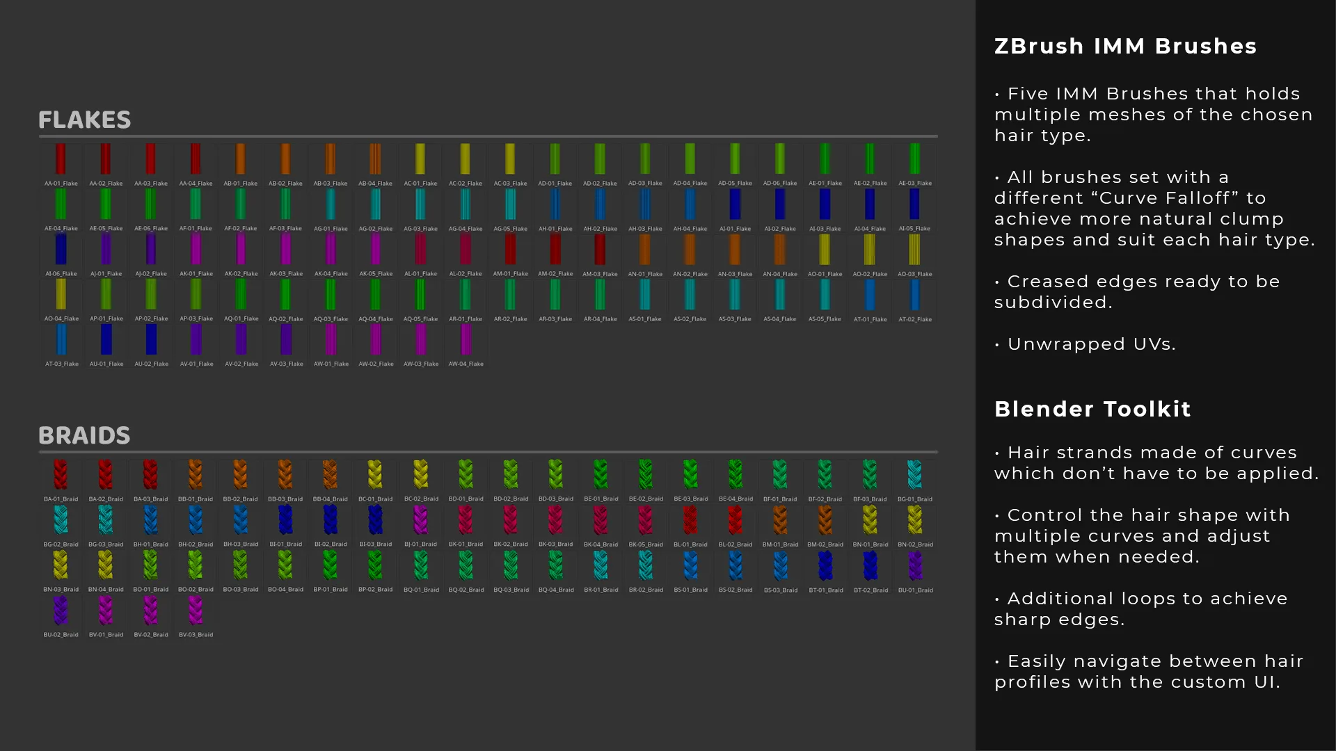The height and width of the screenshot is (751, 1336).
Task: Choose the BV-03_Braid brush icon
Action: point(196,611)
